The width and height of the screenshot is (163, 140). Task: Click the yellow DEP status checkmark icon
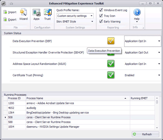[111, 41]
